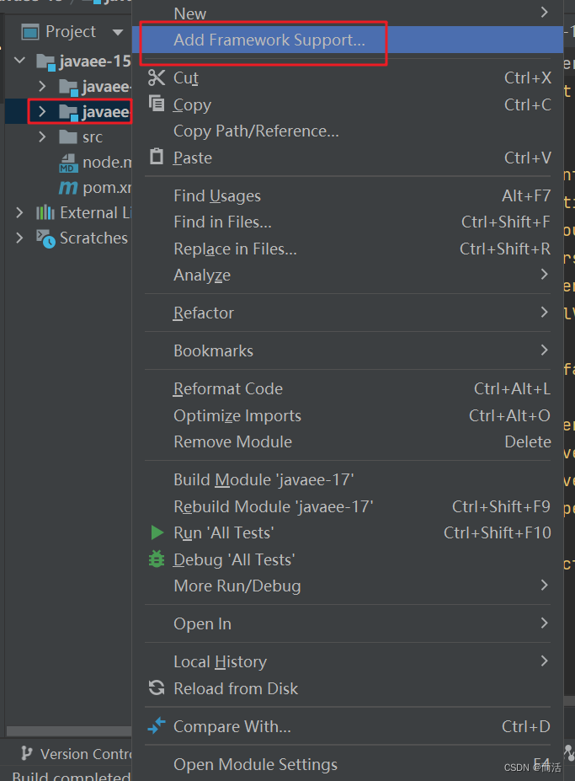This screenshot has width=575, height=781.
Task: Click the Project panel title label
Action: tap(70, 32)
